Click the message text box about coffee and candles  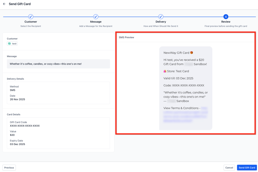[x=58, y=63]
